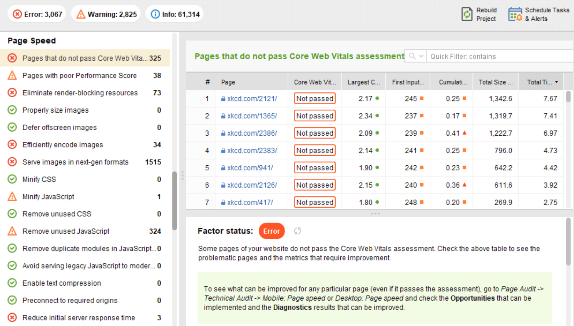Click the refresh icon beside Factor status

point(297,231)
